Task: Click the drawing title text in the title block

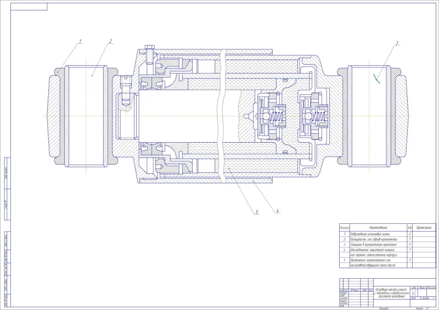Action: tap(392, 292)
